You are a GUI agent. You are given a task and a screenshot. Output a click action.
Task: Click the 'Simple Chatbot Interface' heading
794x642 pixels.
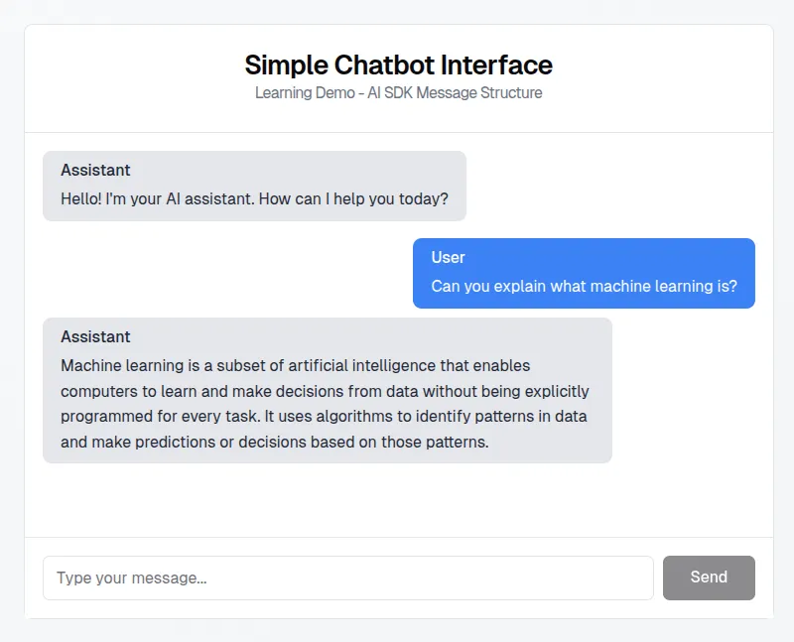[398, 65]
